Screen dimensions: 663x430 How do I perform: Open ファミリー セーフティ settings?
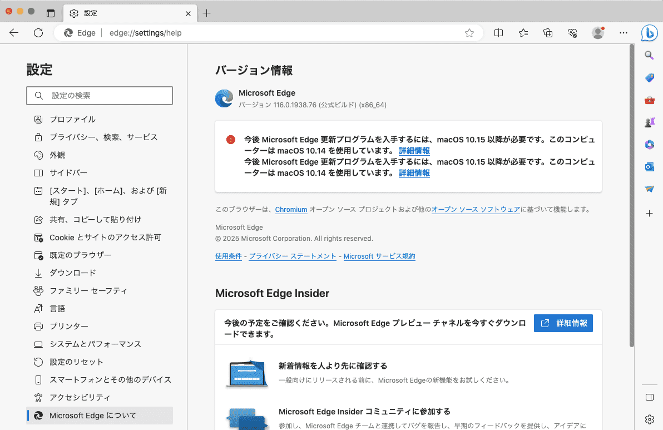click(100, 290)
